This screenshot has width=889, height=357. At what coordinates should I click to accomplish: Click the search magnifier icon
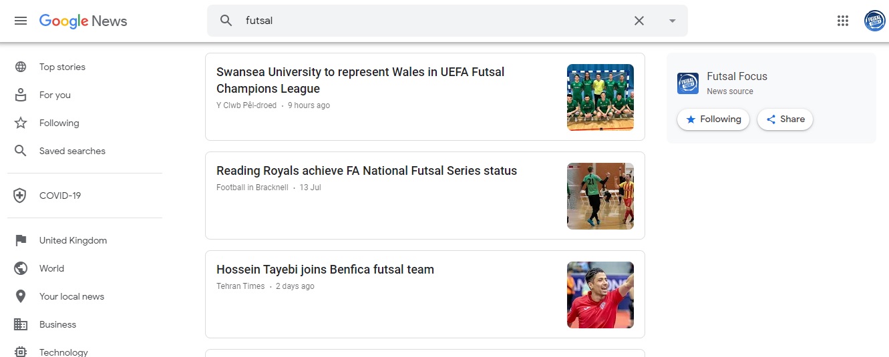pyautogui.click(x=226, y=21)
